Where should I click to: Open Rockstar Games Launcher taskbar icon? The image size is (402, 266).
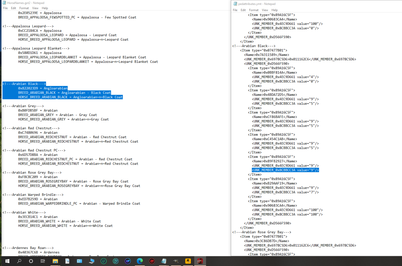[188, 261]
